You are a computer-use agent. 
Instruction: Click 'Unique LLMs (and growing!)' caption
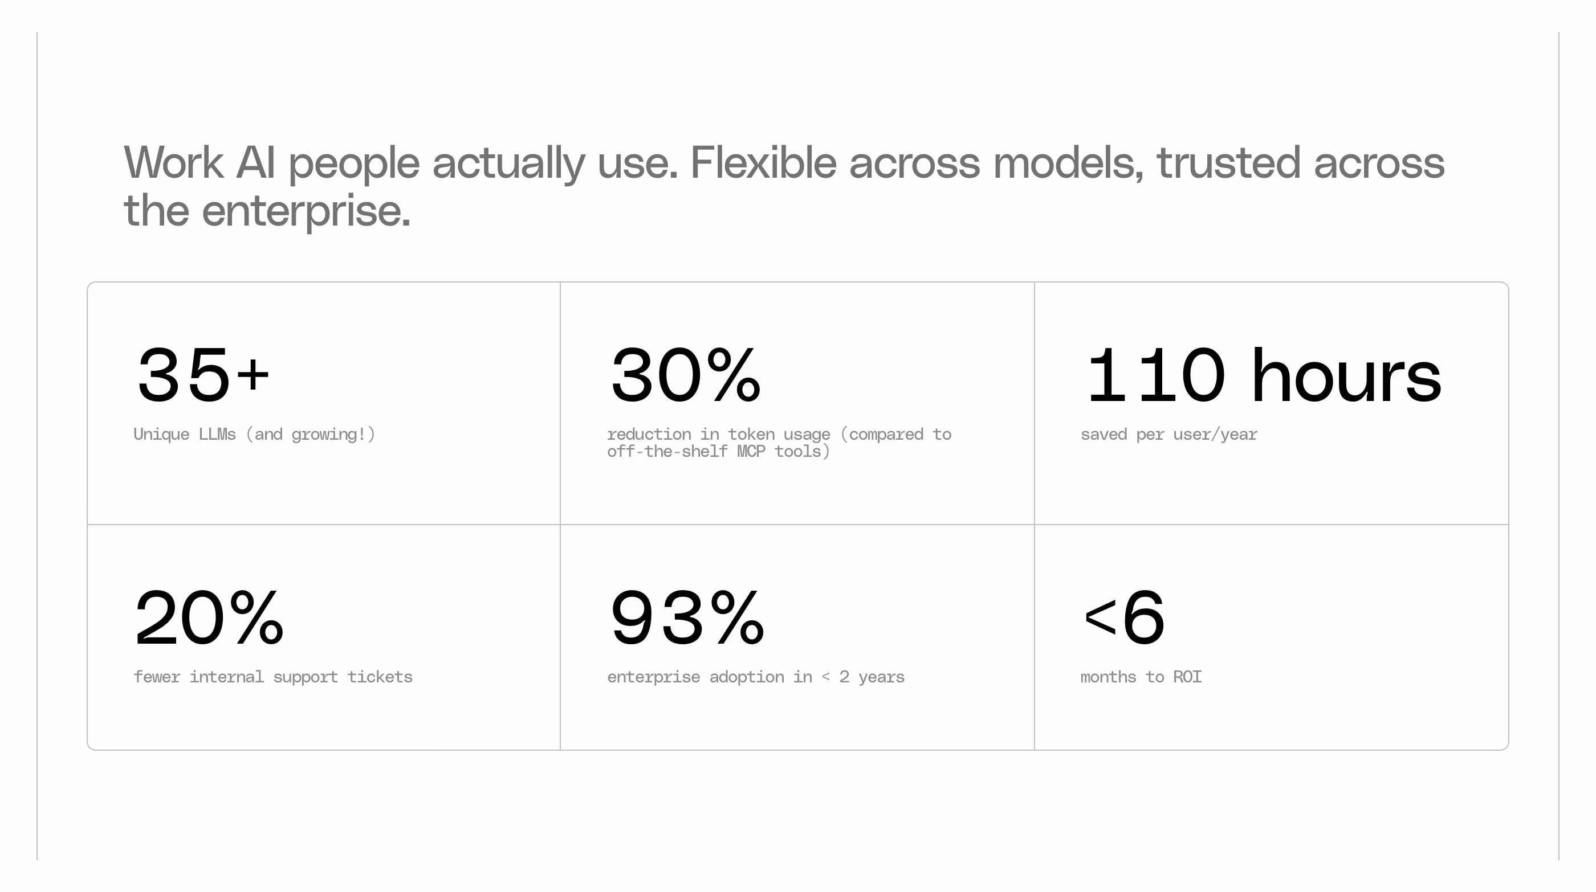pyautogui.click(x=255, y=435)
